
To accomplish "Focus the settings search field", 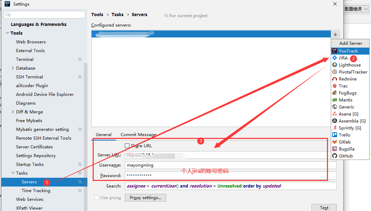I will pos(44,15).
